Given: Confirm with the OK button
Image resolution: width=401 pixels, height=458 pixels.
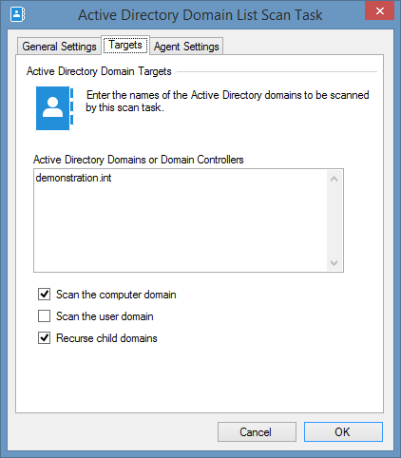Looking at the screenshot, I should tap(343, 431).
